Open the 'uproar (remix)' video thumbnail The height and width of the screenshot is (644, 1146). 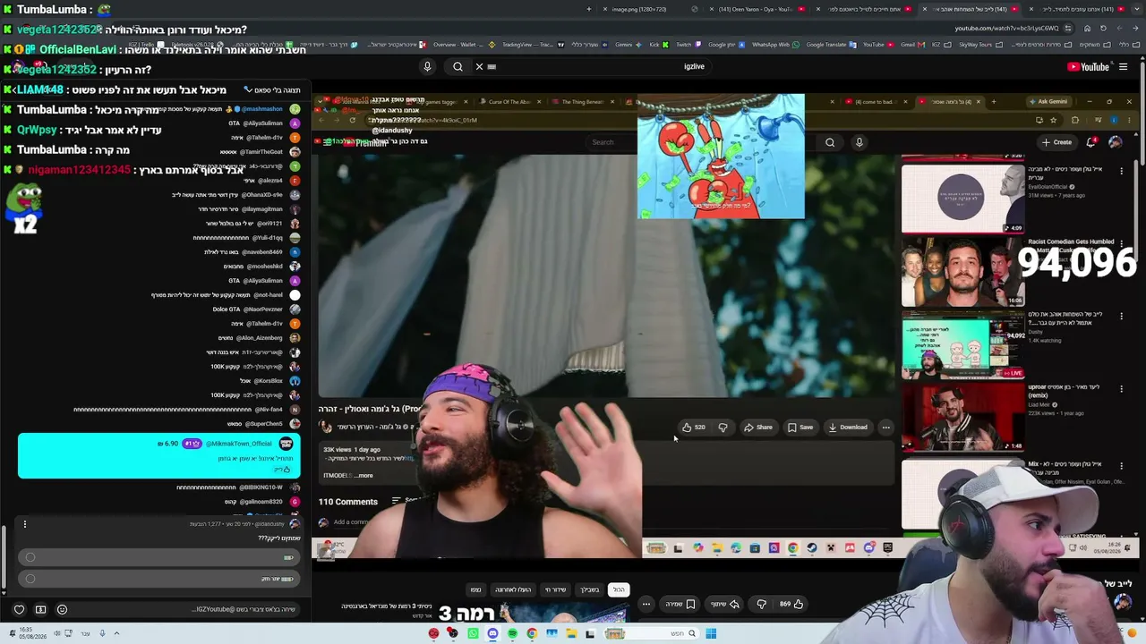962,417
